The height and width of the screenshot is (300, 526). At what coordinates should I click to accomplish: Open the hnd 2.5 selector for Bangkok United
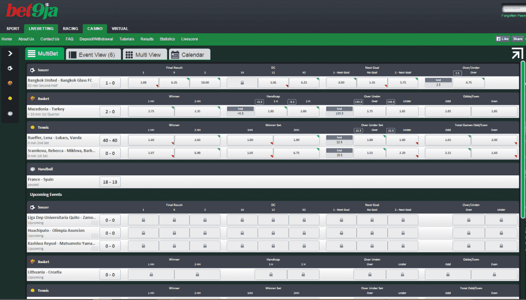[439, 83]
